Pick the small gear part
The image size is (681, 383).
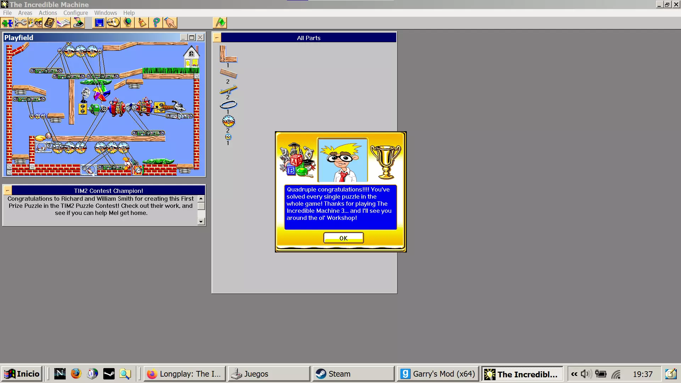tap(228, 137)
